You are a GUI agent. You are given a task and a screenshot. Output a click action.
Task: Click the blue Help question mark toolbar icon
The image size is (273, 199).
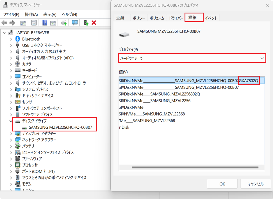(45, 23)
